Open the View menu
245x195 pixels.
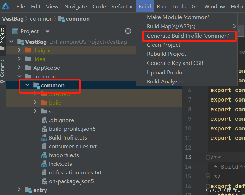[52, 7]
